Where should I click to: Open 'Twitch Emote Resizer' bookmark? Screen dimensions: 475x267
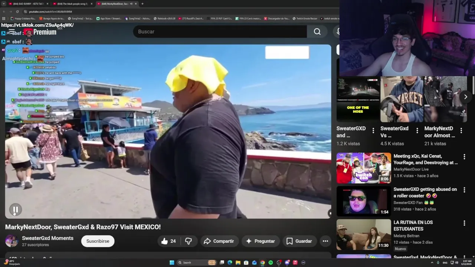305,18
